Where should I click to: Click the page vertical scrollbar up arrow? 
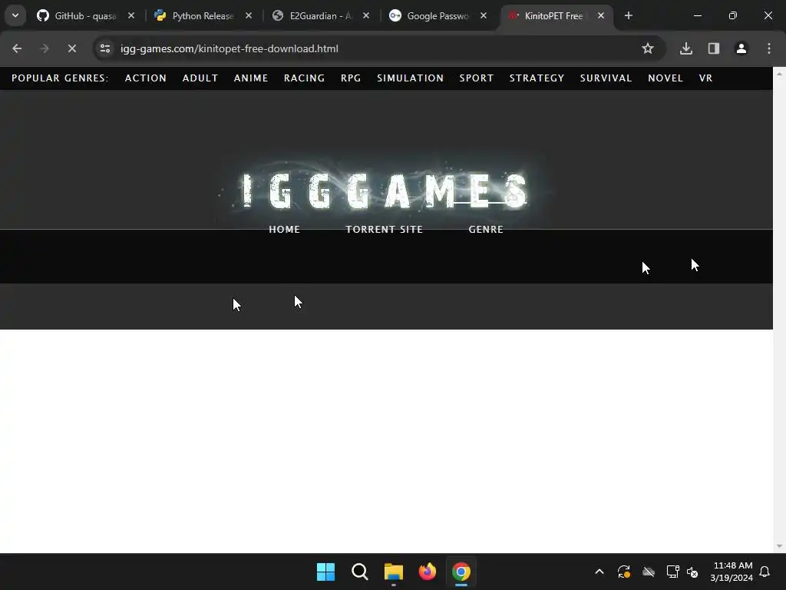click(x=780, y=74)
